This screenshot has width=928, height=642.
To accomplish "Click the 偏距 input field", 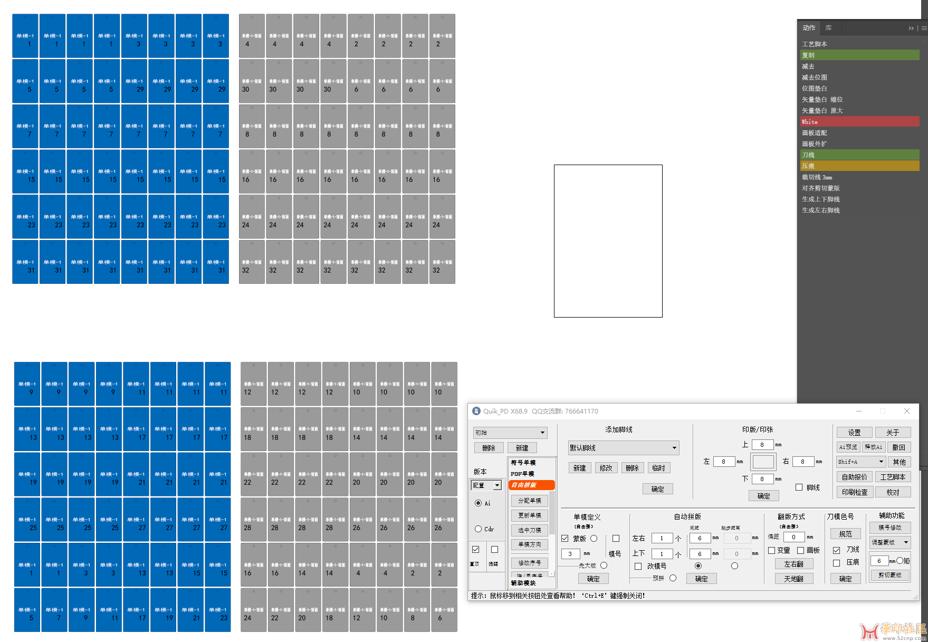I will click(x=794, y=537).
